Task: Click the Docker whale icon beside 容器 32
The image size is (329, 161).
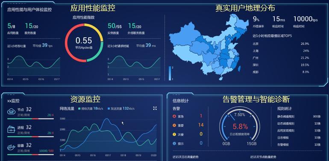Action: point(12,147)
